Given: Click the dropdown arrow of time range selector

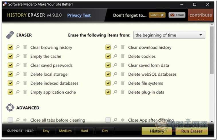Looking at the screenshot, I should tap(201, 35).
